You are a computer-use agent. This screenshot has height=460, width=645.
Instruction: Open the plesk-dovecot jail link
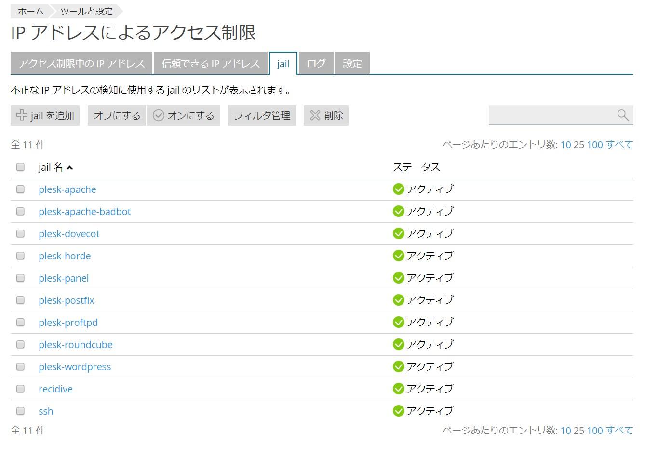(69, 234)
